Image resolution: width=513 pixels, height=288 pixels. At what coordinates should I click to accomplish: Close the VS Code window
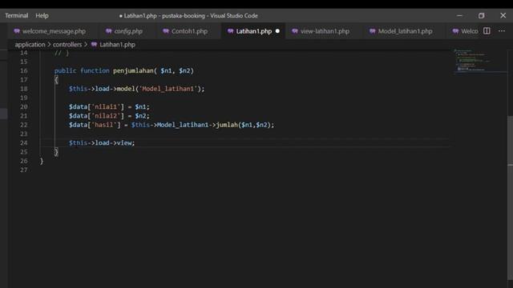503,15
